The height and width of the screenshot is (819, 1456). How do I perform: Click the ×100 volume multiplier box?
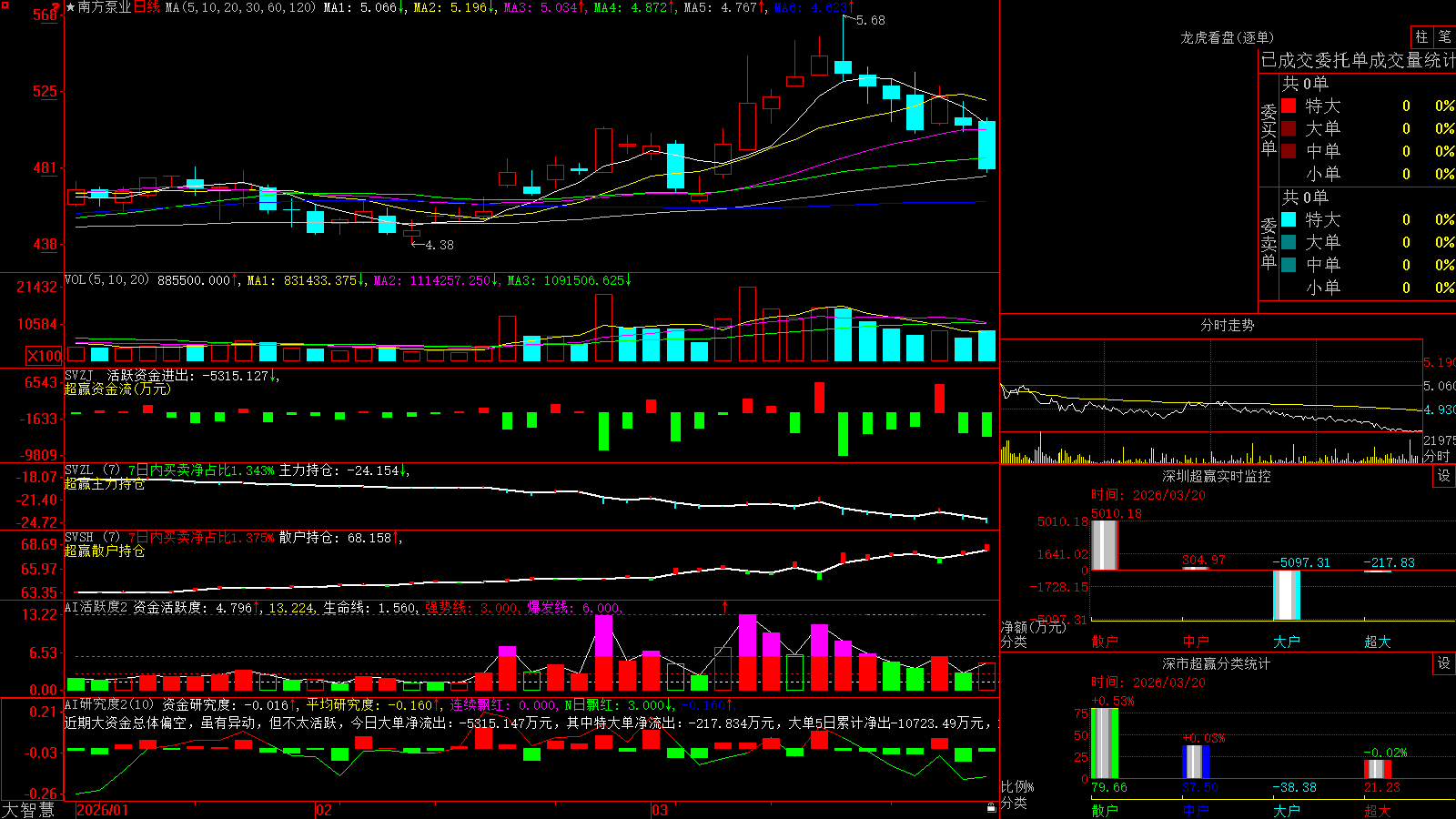[x=44, y=356]
